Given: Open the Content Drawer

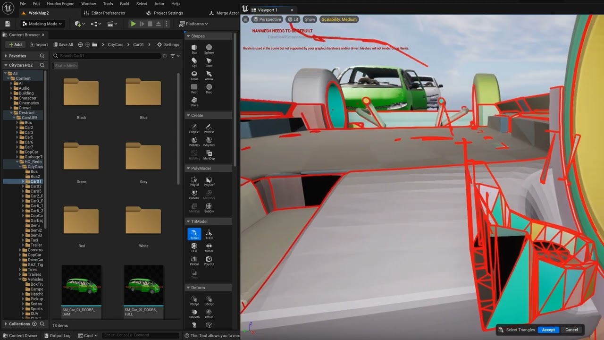Looking at the screenshot, I should pyautogui.click(x=20, y=335).
